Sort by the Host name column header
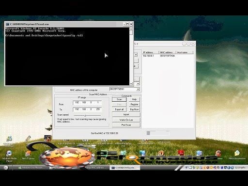This screenshot has height=186, width=248. click(185, 52)
